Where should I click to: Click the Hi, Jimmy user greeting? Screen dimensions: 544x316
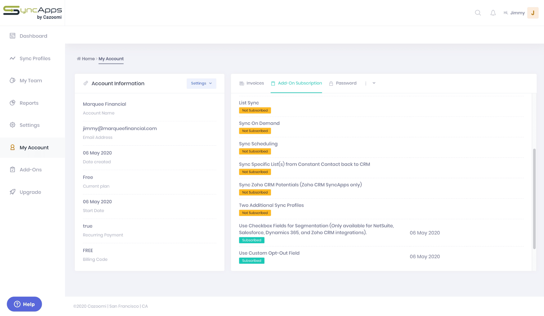coord(514,13)
